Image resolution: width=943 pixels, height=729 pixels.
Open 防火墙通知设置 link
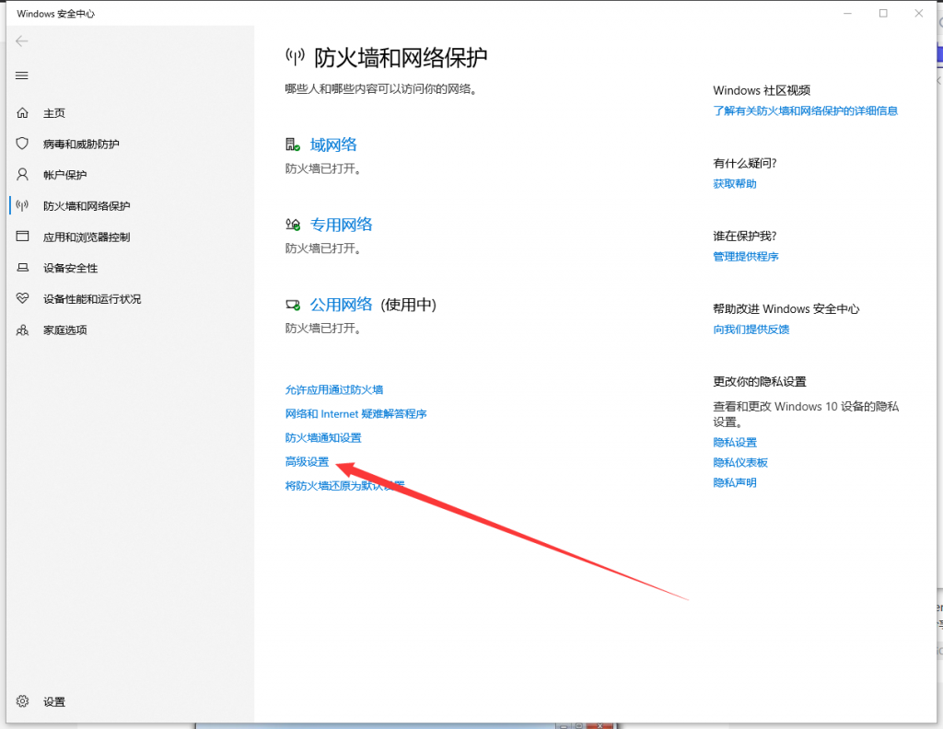tap(323, 438)
